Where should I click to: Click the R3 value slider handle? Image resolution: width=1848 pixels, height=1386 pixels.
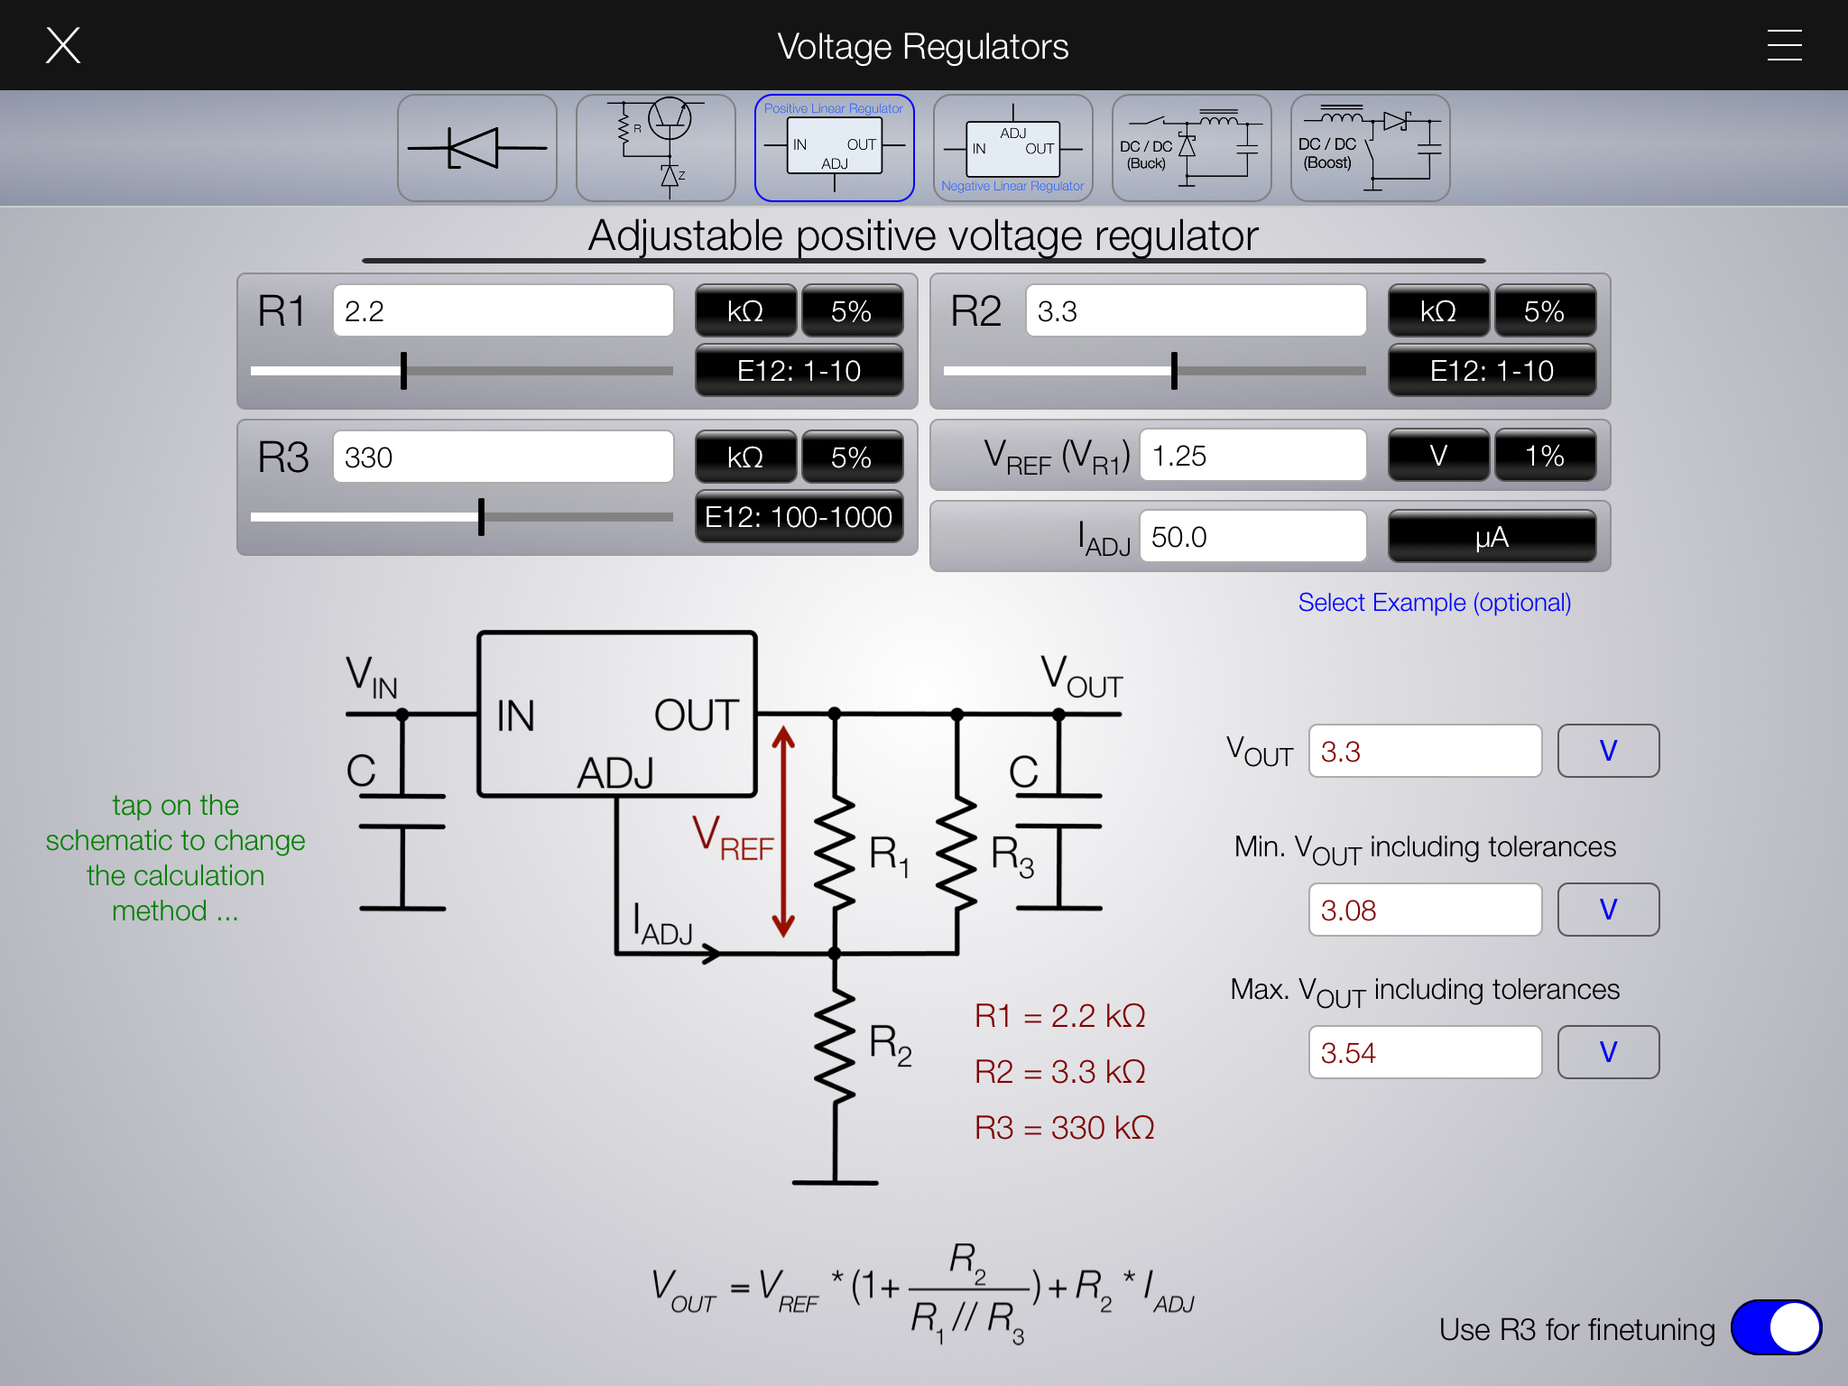tap(481, 517)
